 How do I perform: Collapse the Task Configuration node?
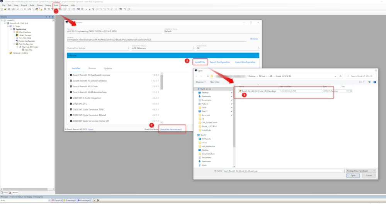14,44
